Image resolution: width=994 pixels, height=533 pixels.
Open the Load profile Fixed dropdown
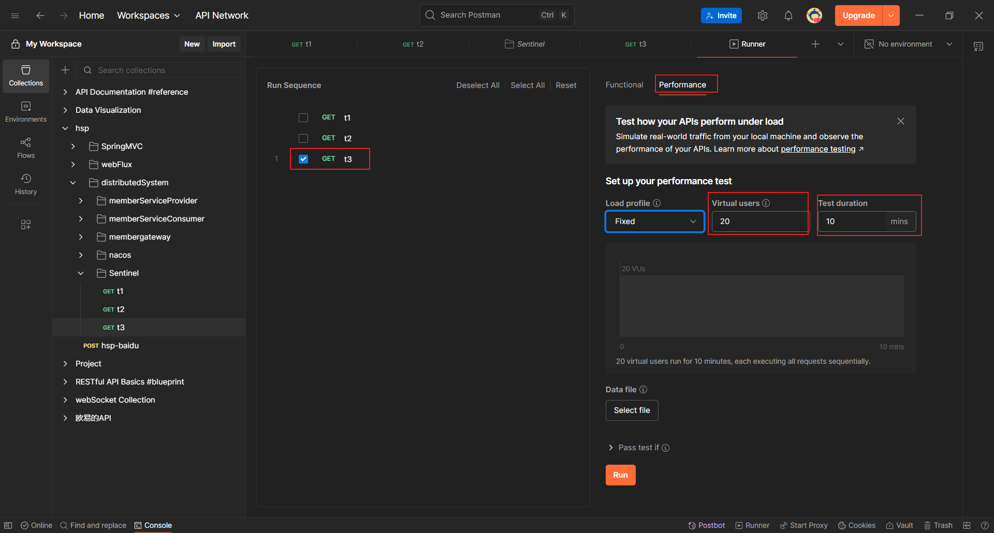(x=654, y=221)
